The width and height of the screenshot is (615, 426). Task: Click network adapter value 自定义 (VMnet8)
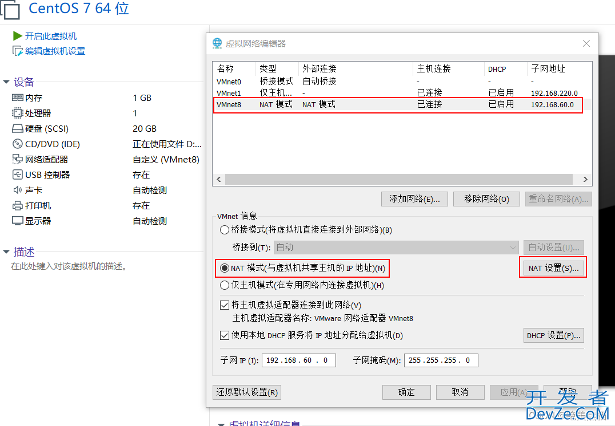point(166,160)
